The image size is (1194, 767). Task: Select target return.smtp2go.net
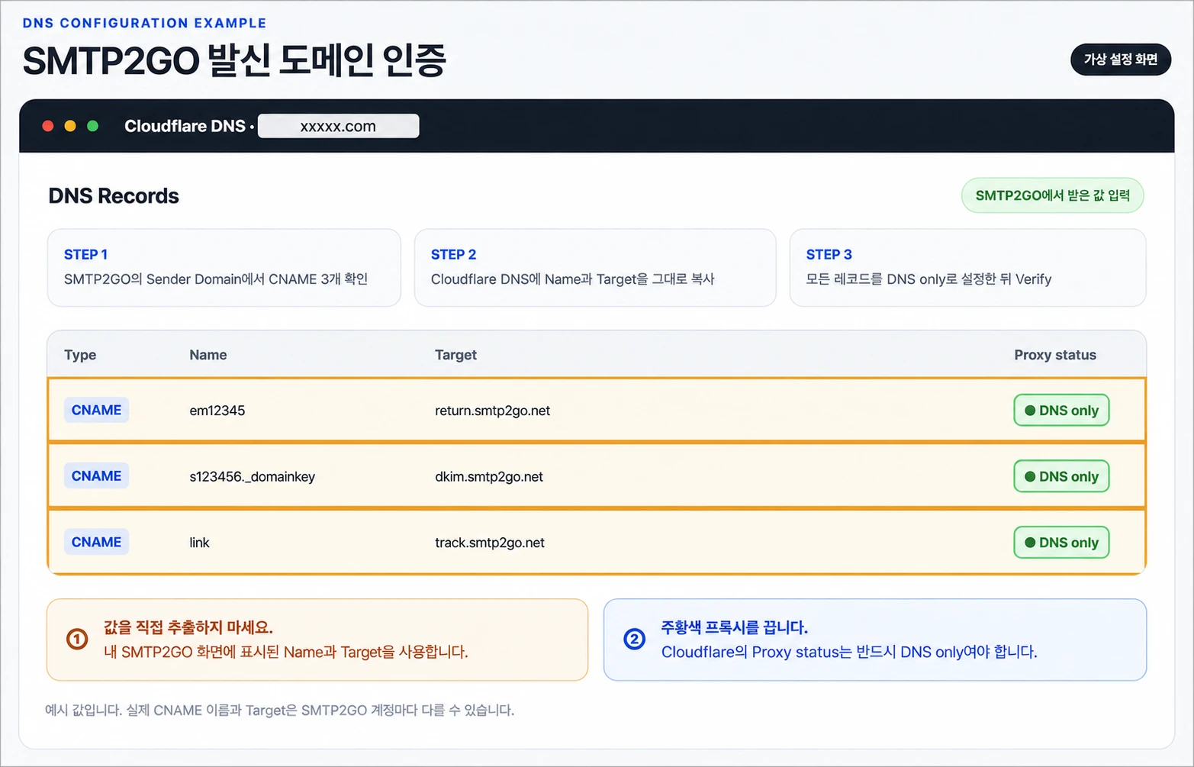pyautogui.click(x=492, y=411)
